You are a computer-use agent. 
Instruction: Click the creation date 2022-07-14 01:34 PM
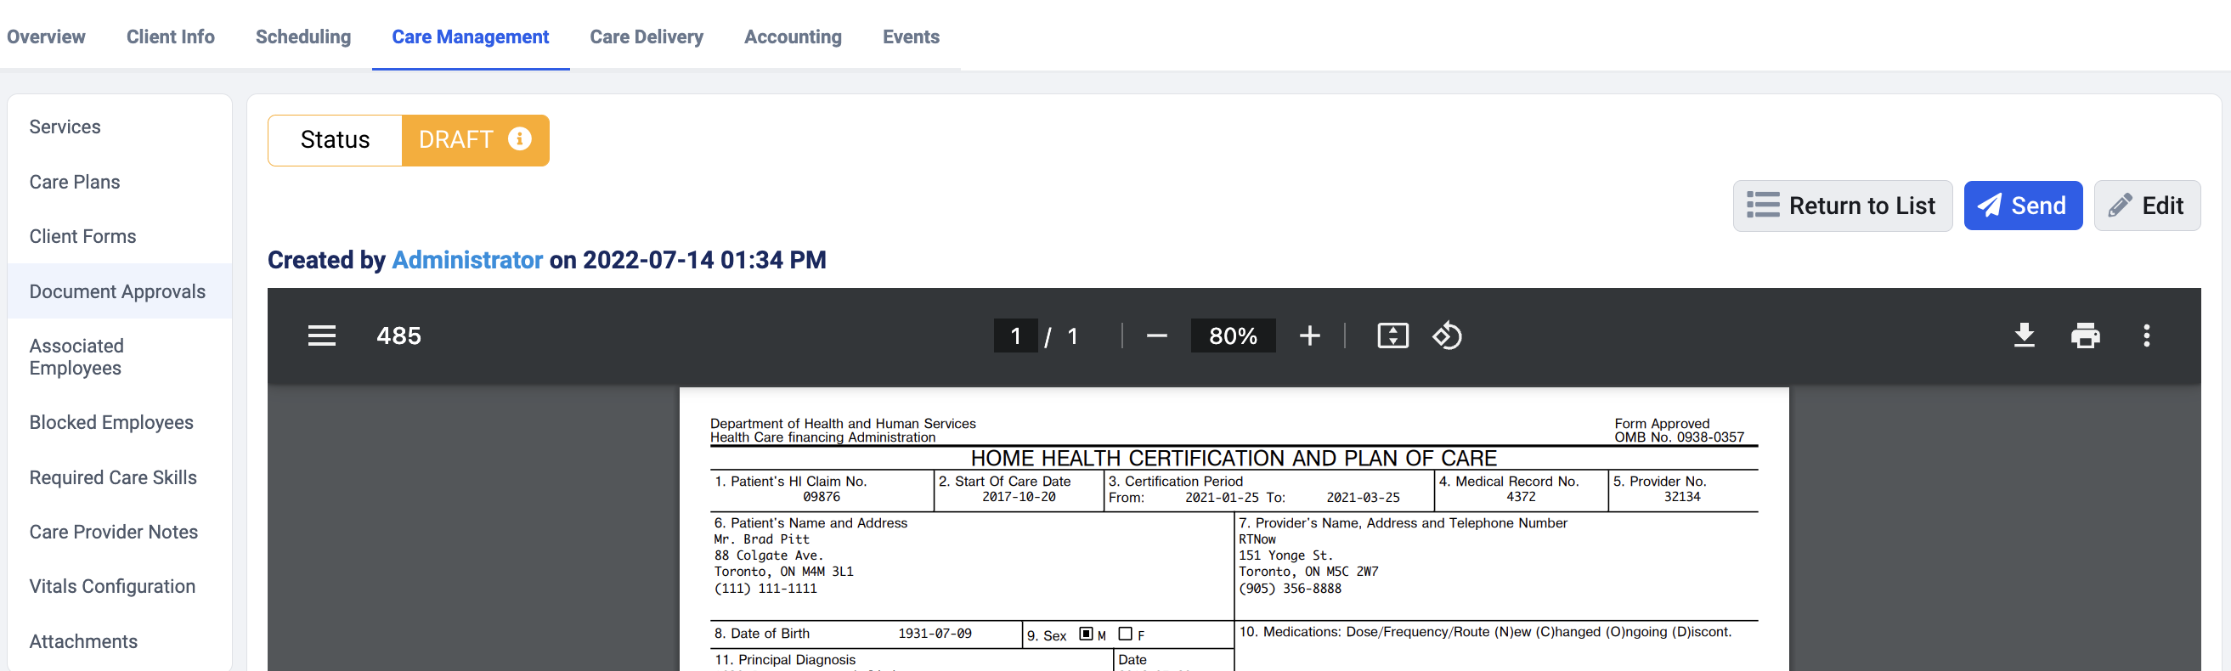click(x=704, y=260)
